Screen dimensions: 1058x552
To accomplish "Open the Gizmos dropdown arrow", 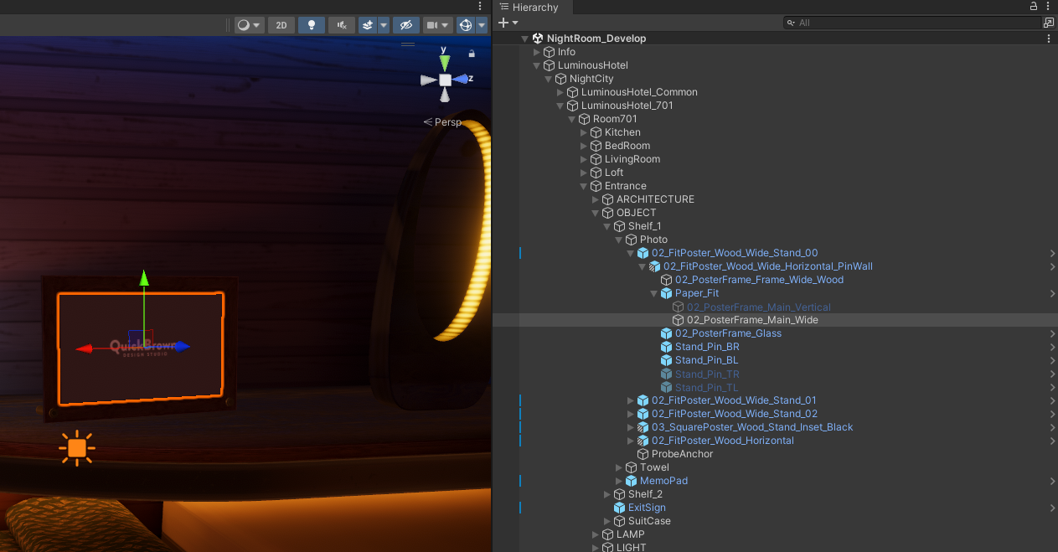I will 482,25.
